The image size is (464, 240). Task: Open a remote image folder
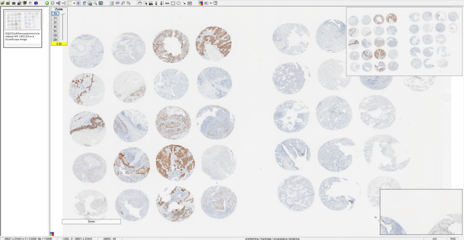(x=8, y=3)
